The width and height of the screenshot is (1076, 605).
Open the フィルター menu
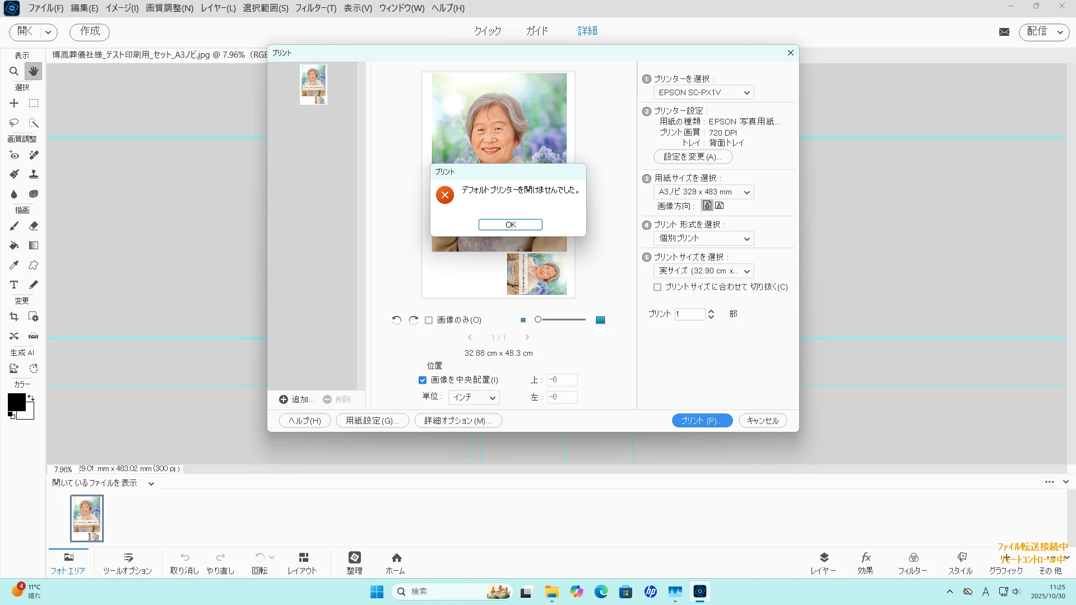click(316, 8)
